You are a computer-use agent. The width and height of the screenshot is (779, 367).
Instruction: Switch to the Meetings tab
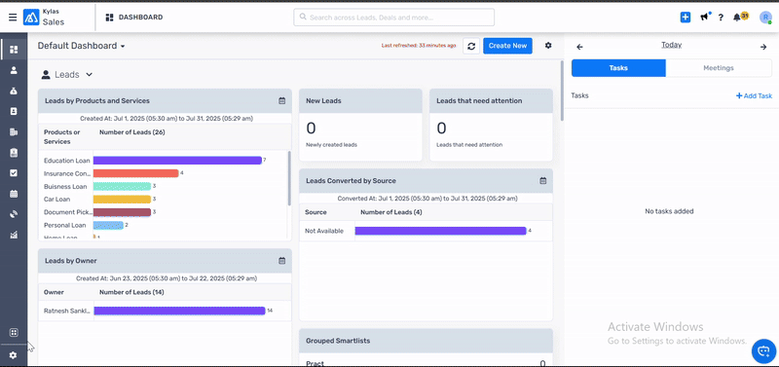click(x=719, y=68)
